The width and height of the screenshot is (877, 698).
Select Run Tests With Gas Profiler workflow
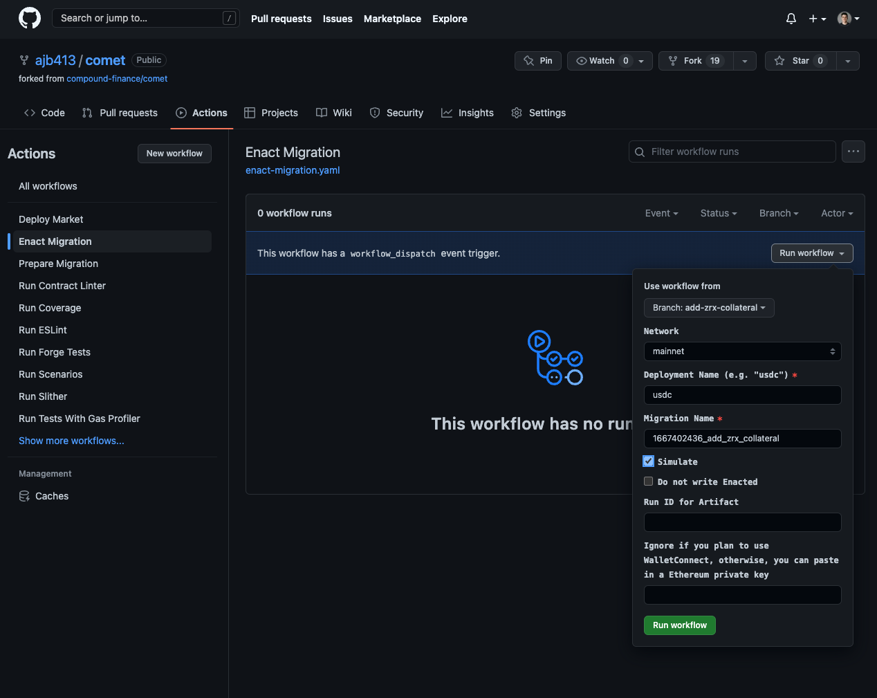click(112, 419)
